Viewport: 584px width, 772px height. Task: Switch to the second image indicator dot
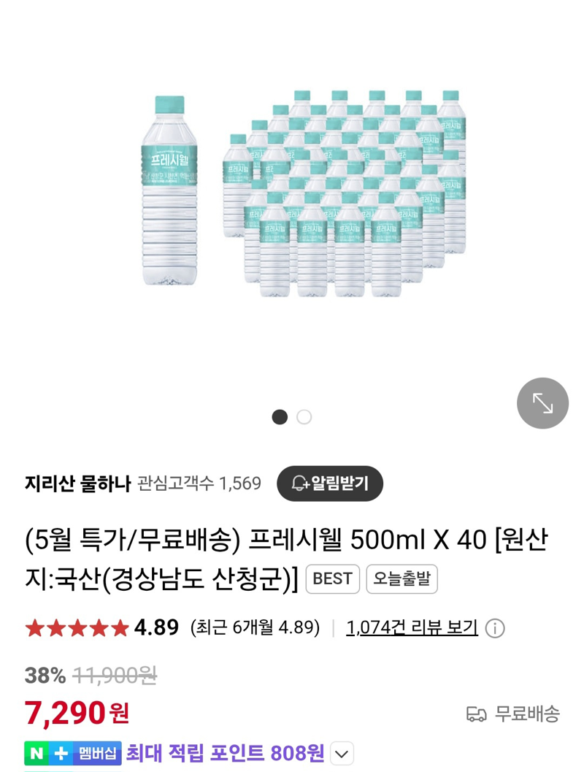pyautogui.click(x=304, y=417)
